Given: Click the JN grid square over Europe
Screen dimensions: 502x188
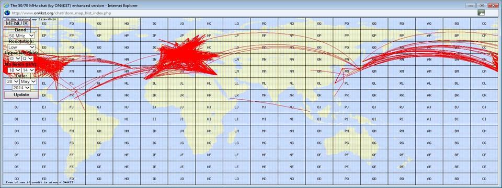Looking at the screenshot, I should [182, 60].
